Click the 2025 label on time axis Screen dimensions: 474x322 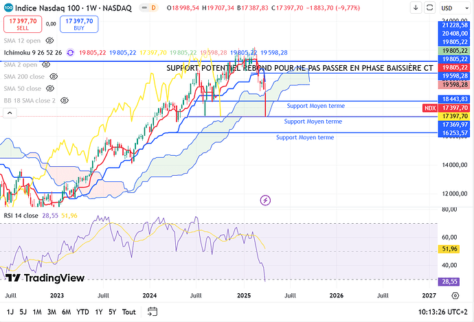tap(244, 295)
